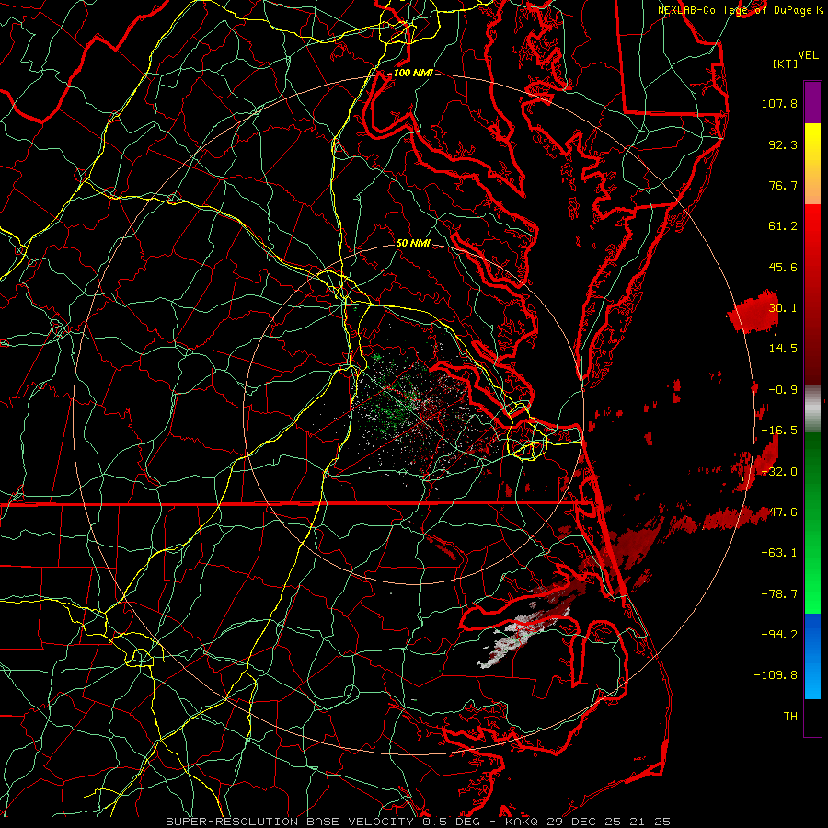Click the purple segment of velocity color bar
Viewport: 828px width, 828px height.
(812, 102)
